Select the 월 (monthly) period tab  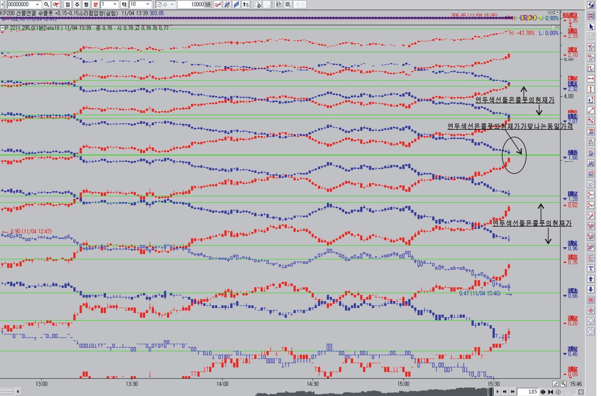coord(86,4)
